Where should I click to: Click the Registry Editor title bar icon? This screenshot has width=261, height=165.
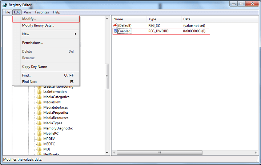5,5
